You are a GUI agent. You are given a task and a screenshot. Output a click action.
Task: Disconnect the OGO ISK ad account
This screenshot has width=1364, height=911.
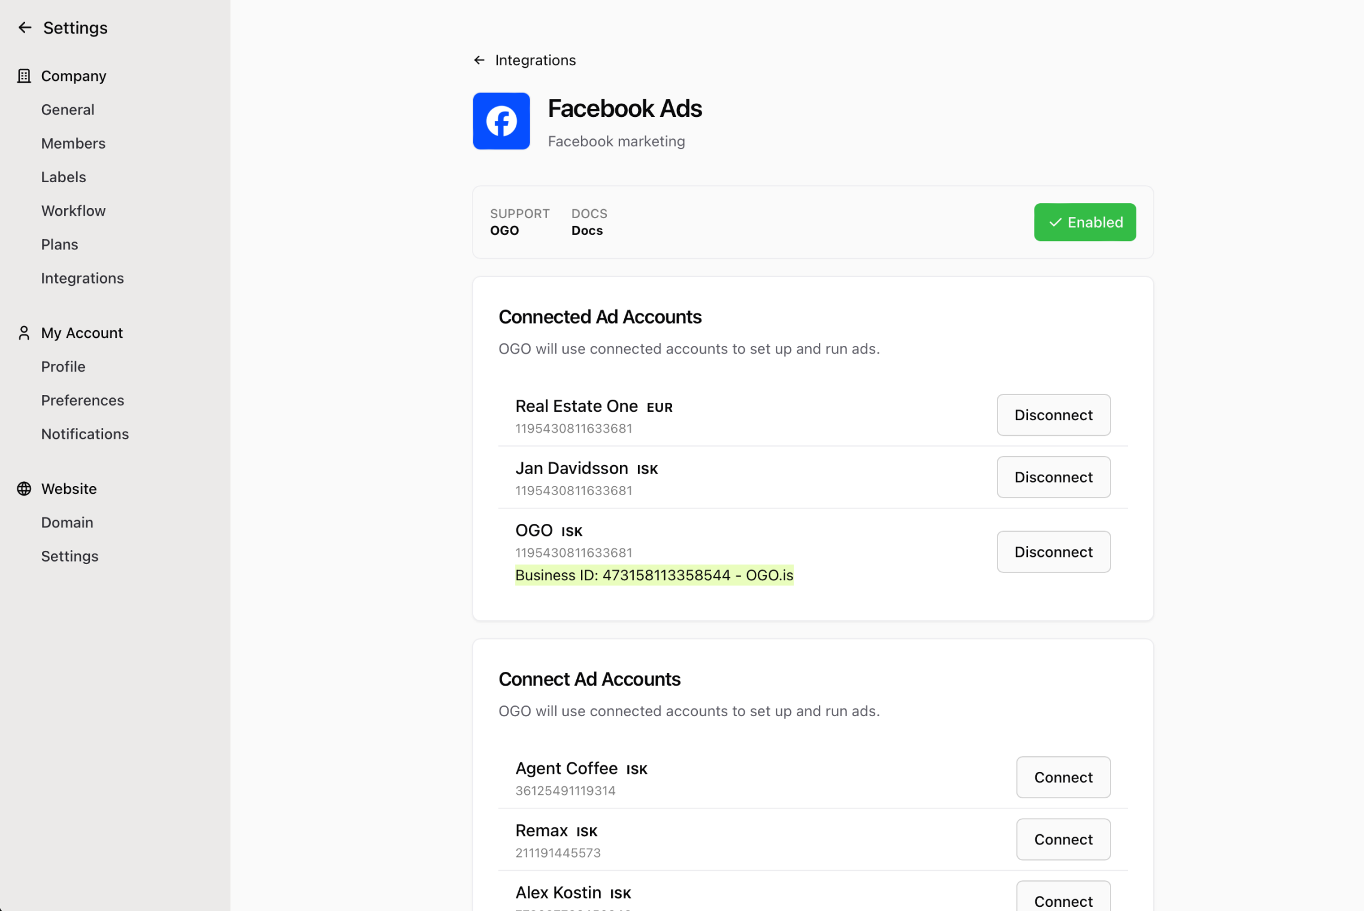tap(1054, 551)
